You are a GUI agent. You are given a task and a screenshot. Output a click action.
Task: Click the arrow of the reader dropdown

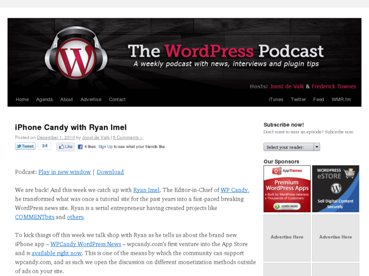click(317, 147)
